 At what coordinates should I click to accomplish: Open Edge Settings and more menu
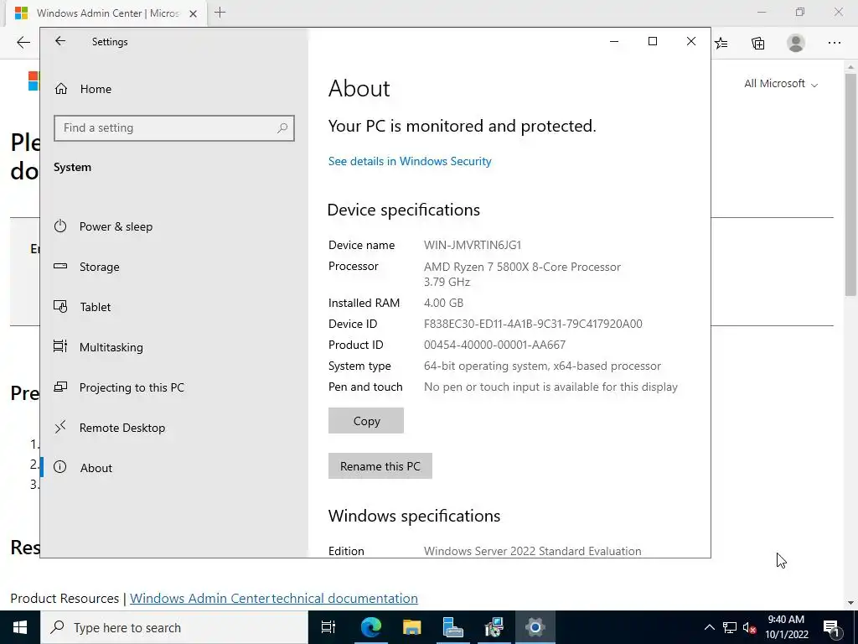(834, 43)
